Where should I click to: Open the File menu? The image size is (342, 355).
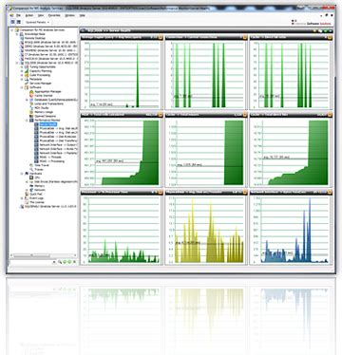click(18, 15)
